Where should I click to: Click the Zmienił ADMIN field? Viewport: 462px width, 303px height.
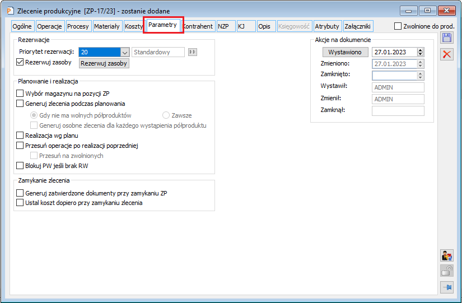pyautogui.click(x=398, y=99)
